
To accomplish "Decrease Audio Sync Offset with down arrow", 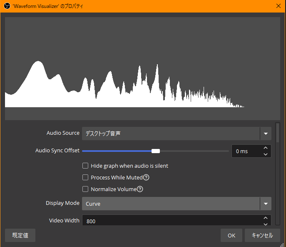I will tap(266, 154).
